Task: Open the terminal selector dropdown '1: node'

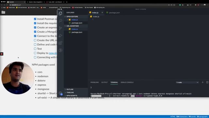Action: coord(187,82)
